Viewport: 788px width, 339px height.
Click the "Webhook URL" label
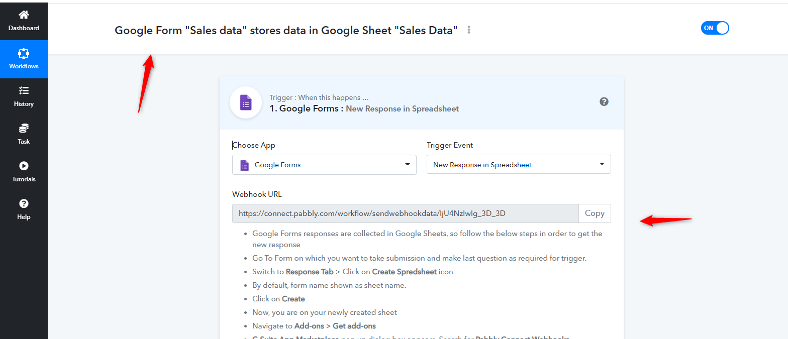click(257, 194)
